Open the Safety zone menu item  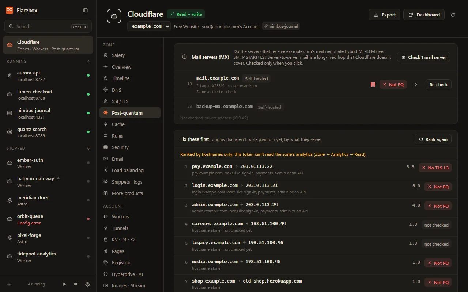pos(130,55)
